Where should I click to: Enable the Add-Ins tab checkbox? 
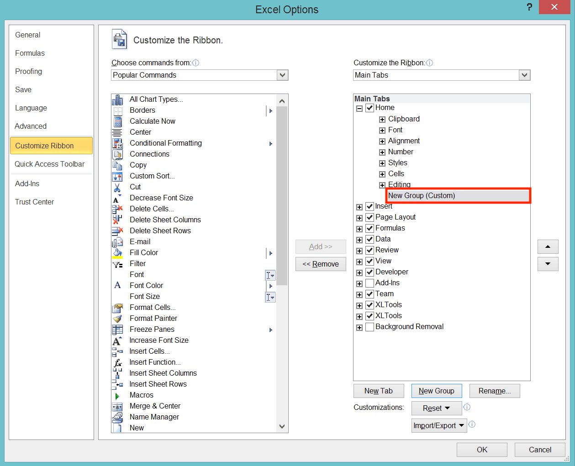pos(370,283)
